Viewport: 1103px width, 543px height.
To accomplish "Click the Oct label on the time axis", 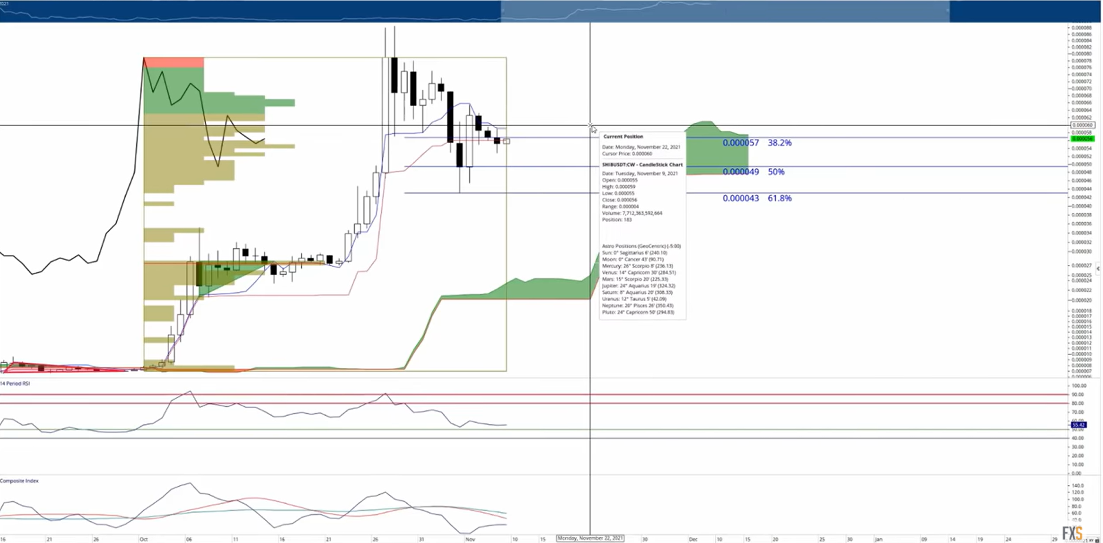I will tap(143, 539).
